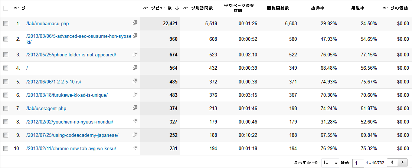Click external-link icon for furukawa-kk-ad-is-unique
The image size is (412, 168).
pyautogui.click(x=135, y=95)
